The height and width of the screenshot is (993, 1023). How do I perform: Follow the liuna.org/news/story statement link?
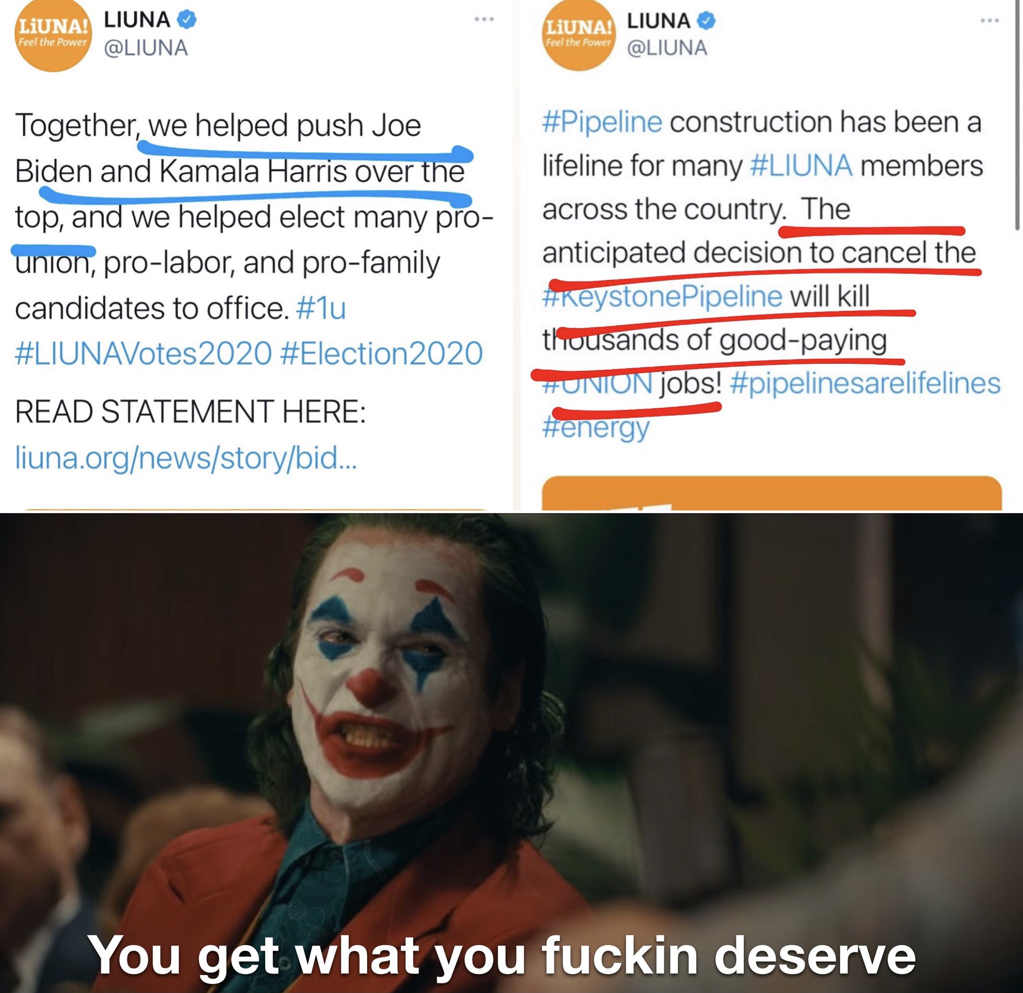tap(186, 457)
